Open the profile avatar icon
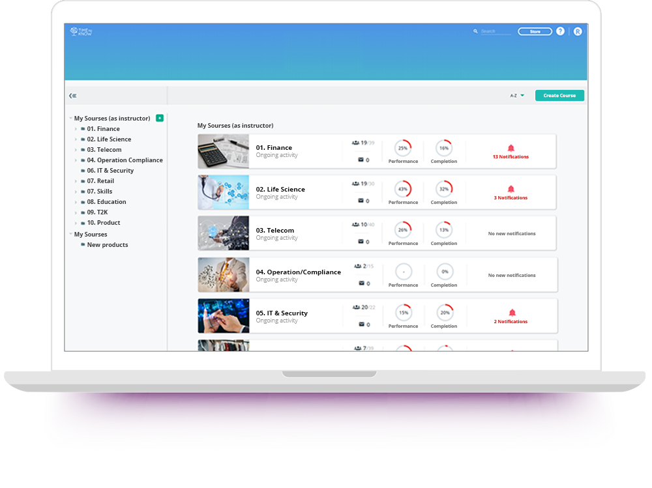The width and height of the screenshot is (652, 488). click(578, 31)
